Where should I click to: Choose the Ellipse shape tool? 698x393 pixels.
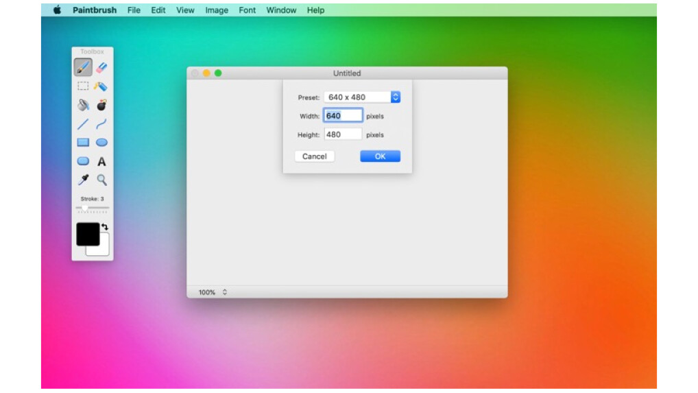click(101, 143)
